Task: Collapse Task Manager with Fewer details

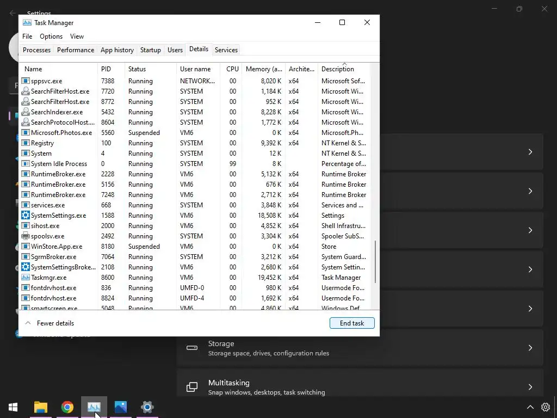Action: tap(49, 323)
